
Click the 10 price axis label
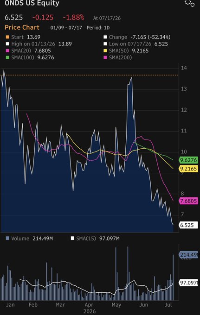click(184, 151)
